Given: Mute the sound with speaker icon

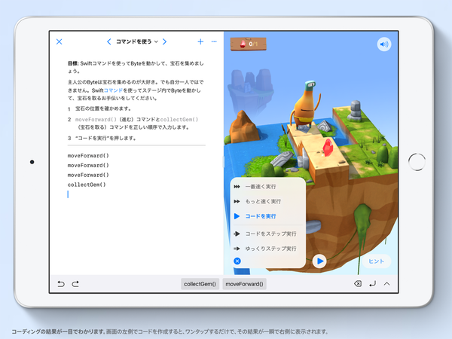Looking at the screenshot, I should click(x=384, y=44).
